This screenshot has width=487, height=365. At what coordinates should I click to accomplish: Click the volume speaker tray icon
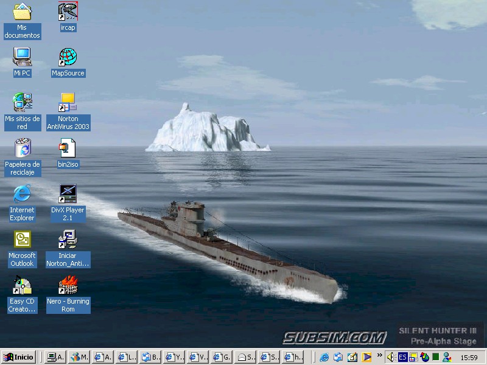pyautogui.click(x=391, y=357)
